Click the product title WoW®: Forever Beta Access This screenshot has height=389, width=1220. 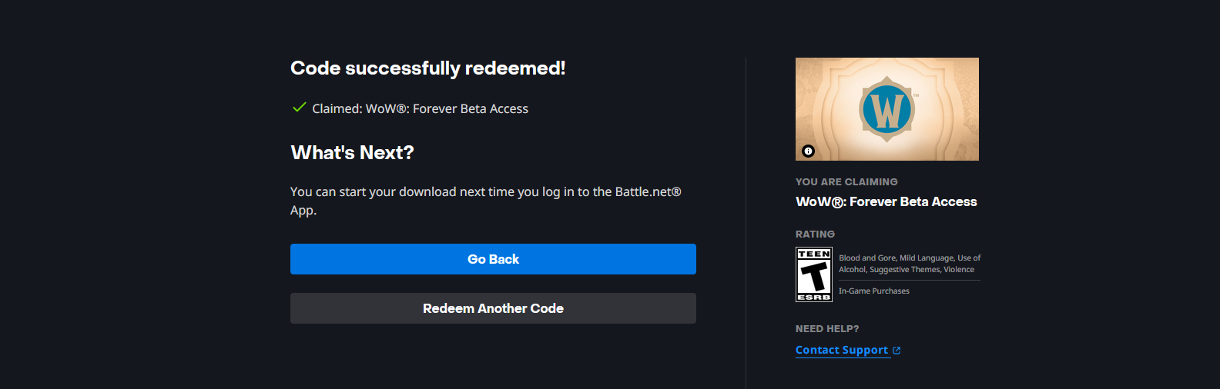pos(887,201)
